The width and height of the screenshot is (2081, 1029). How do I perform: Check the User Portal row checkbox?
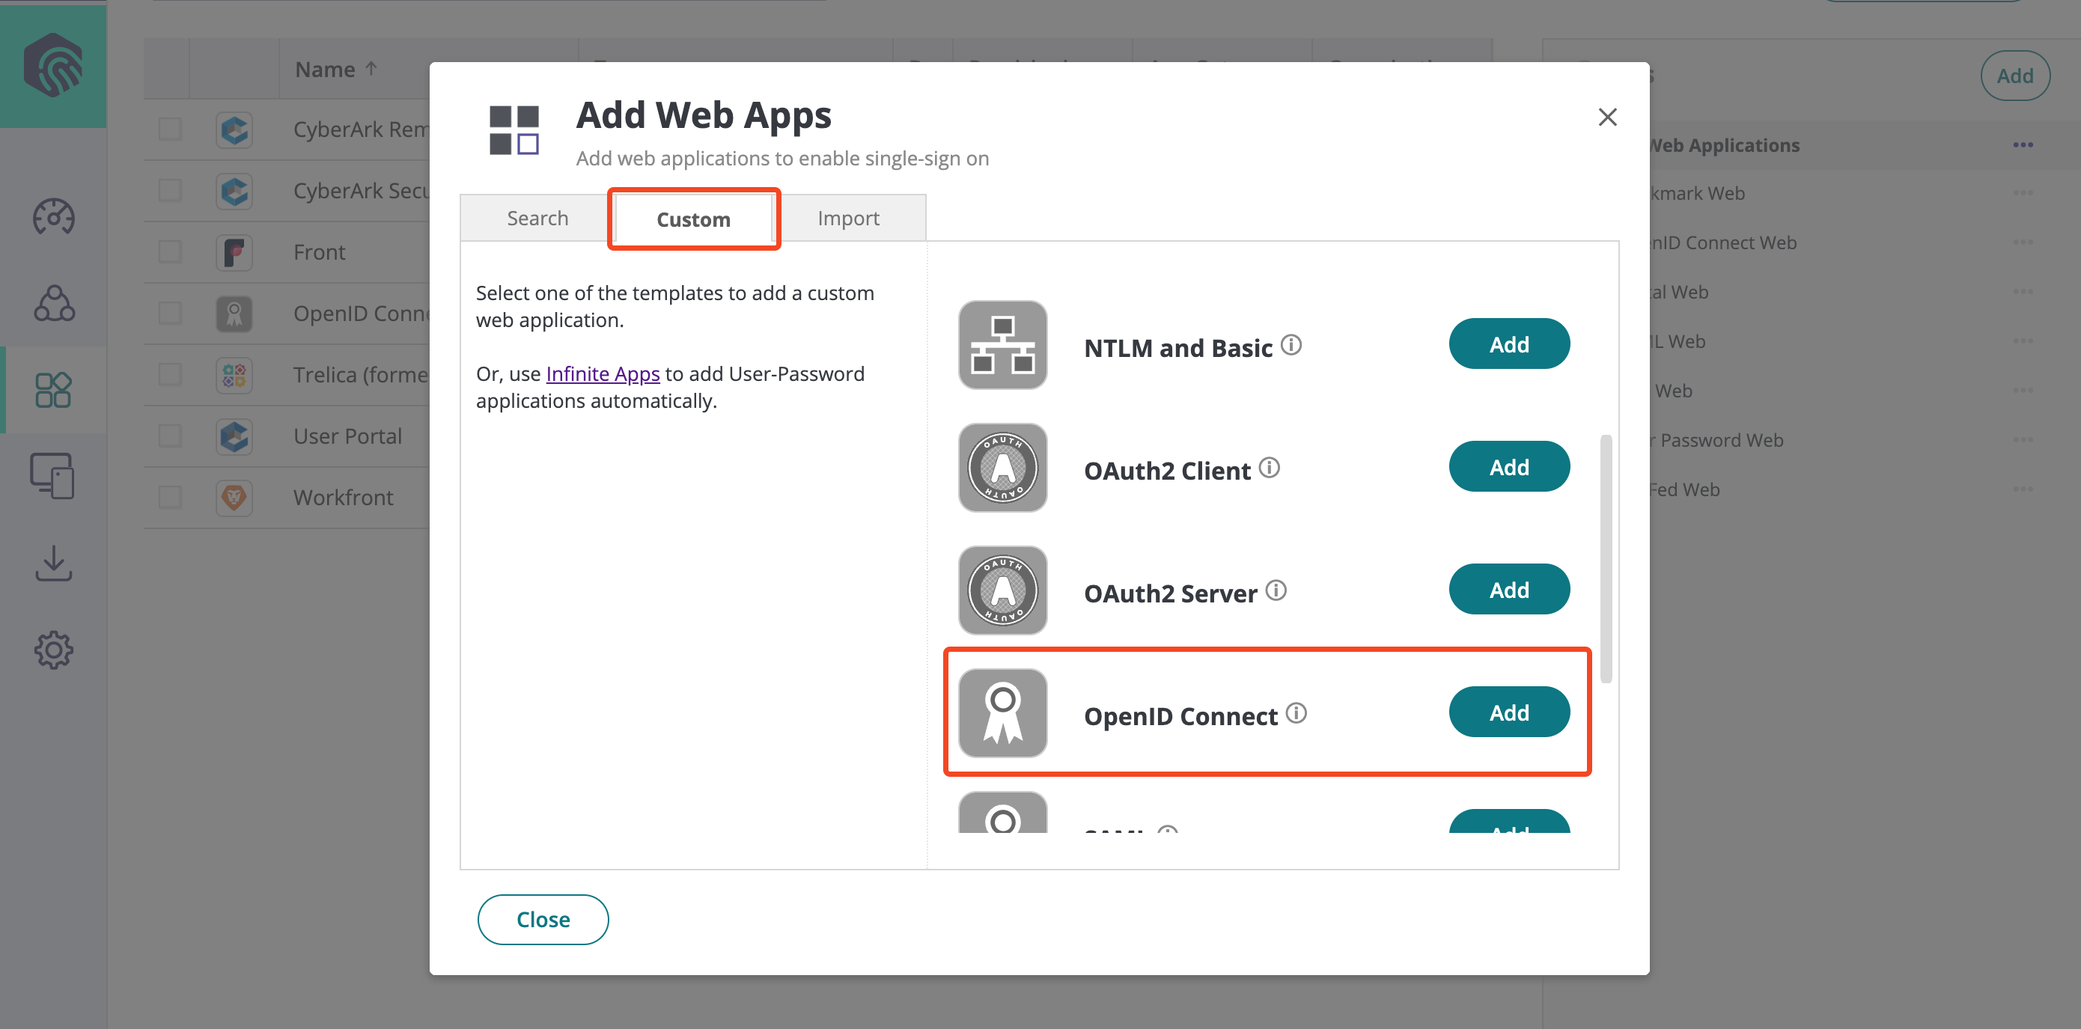170,436
